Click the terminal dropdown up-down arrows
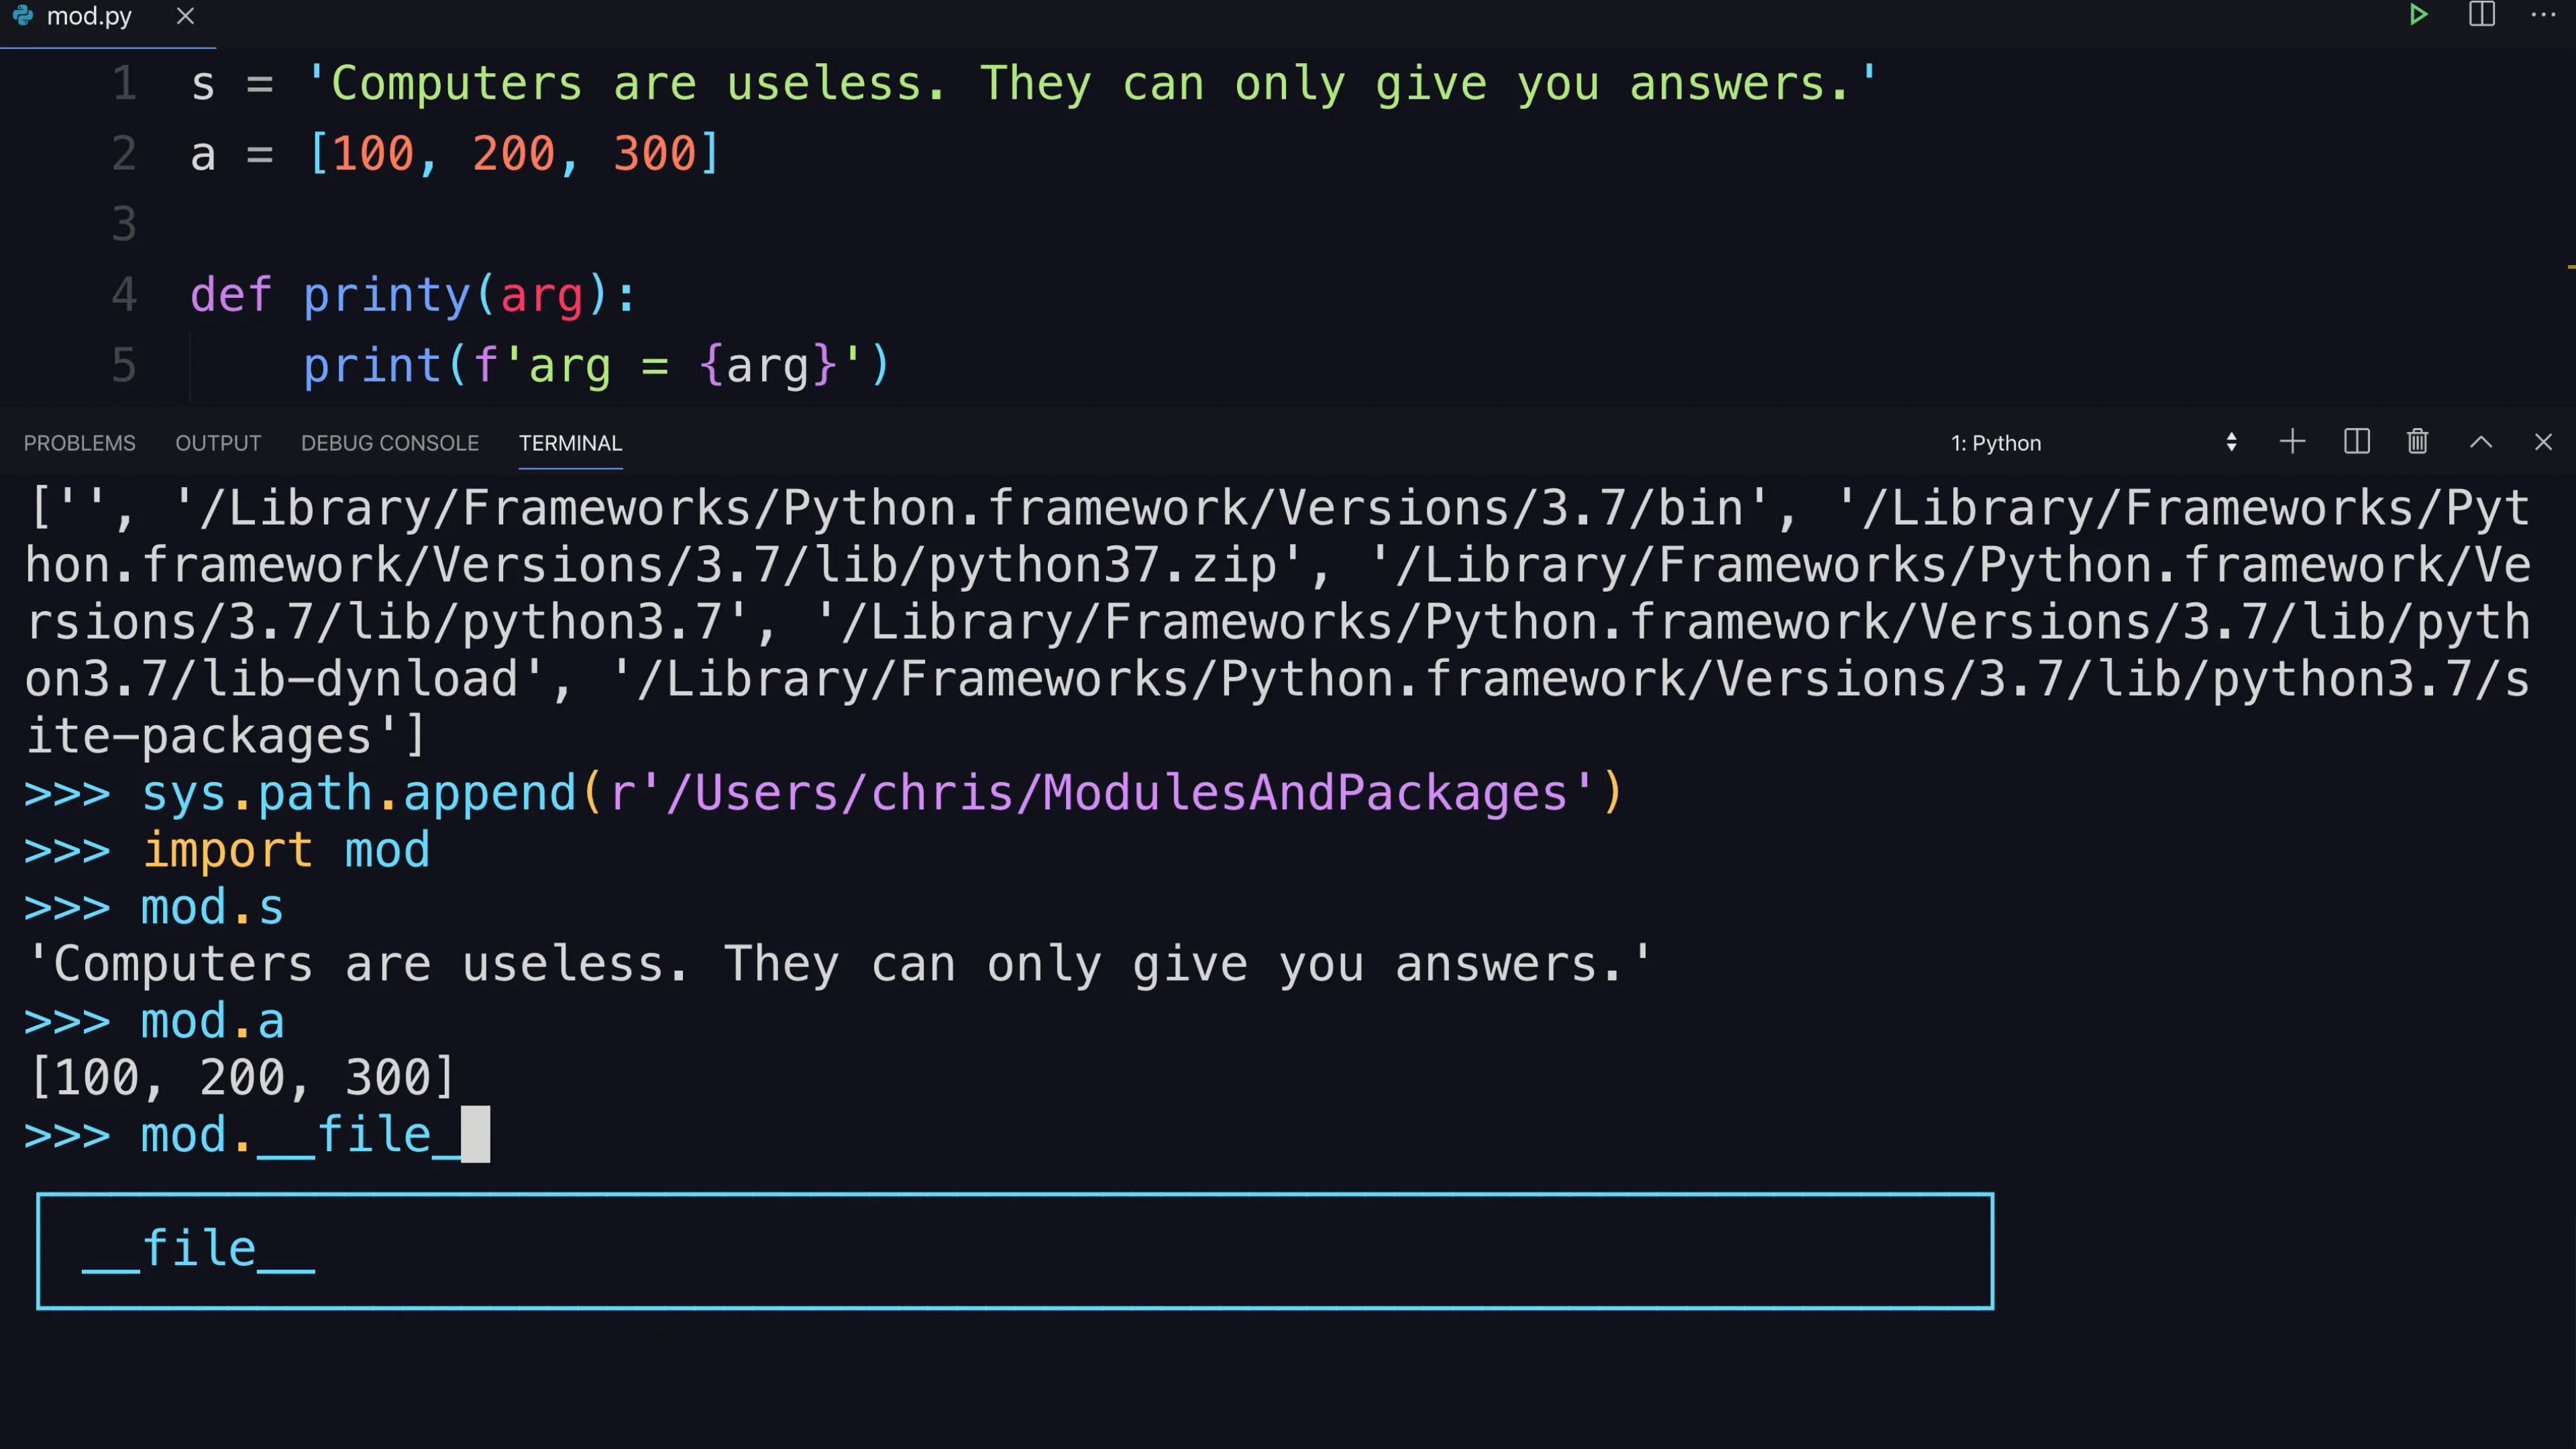 pos(2231,442)
